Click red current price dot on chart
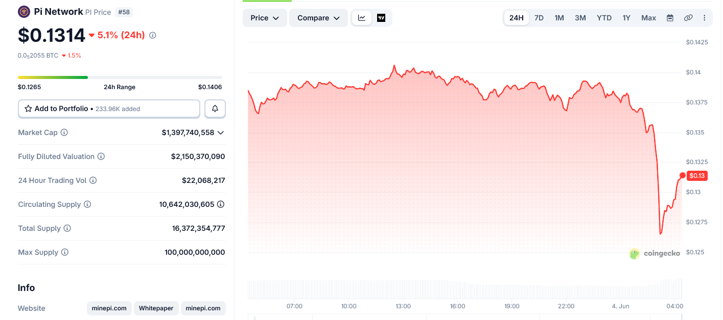This screenshot has width=723, height=320. tap(683, 175)
